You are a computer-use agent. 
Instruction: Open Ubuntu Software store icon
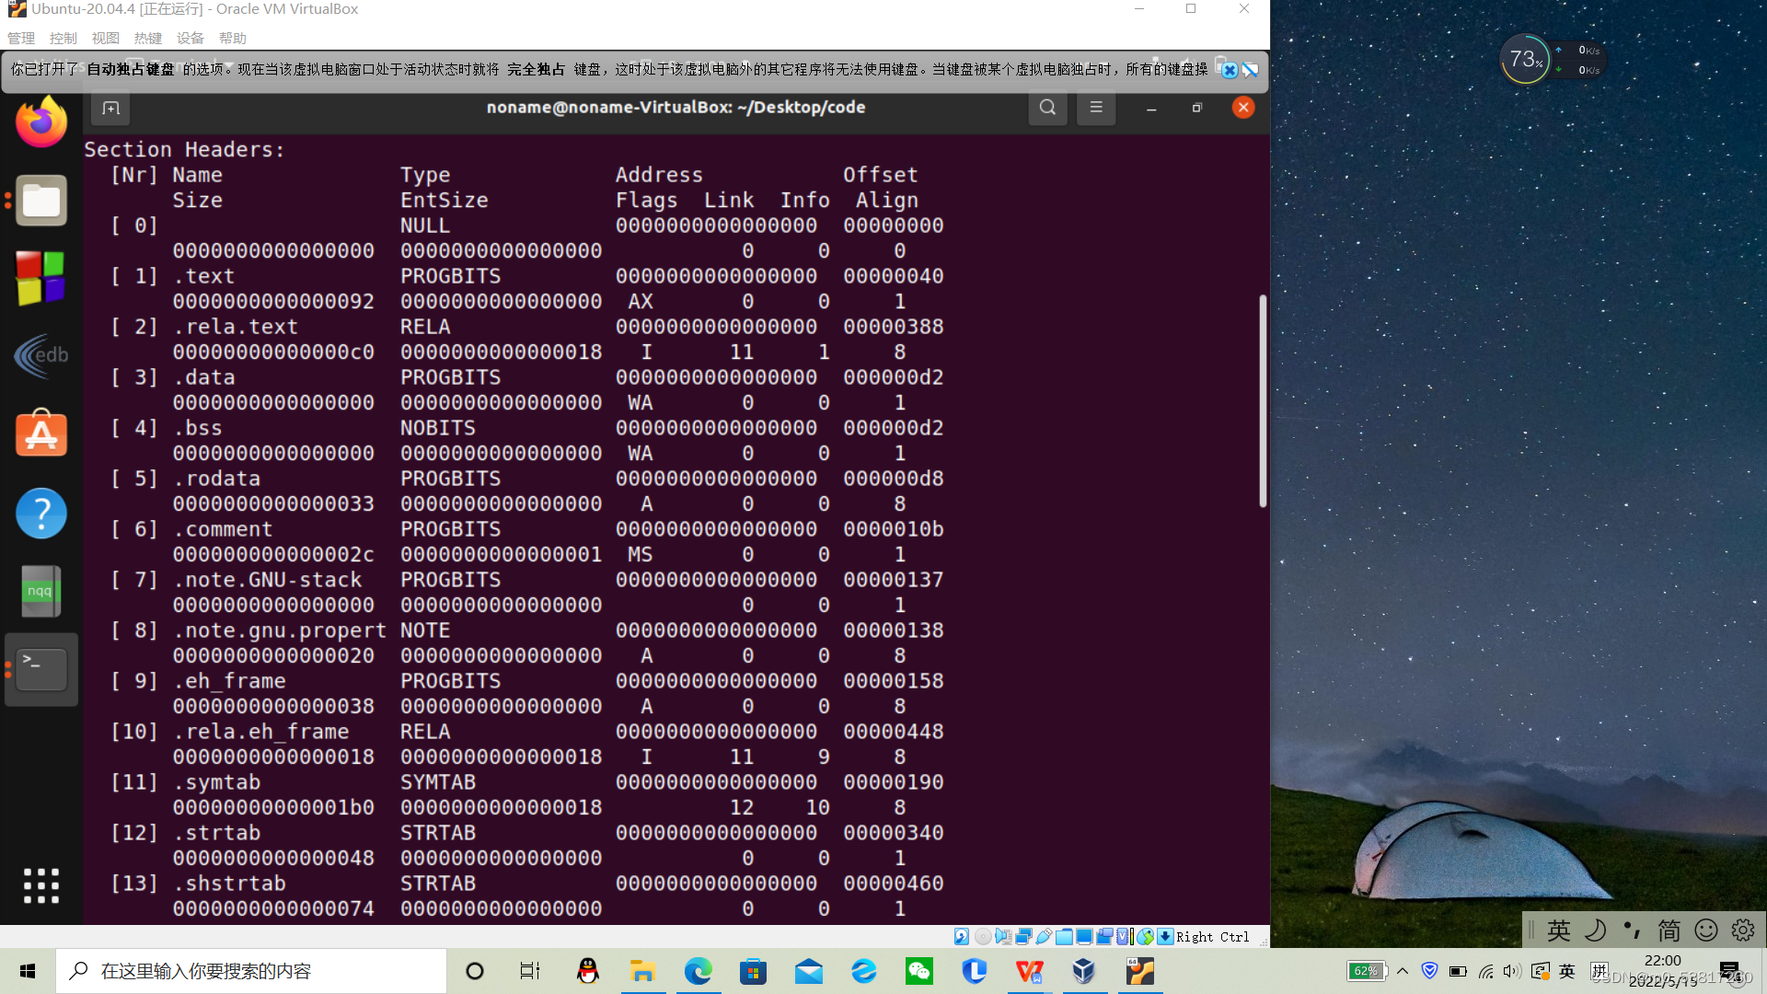coord(41,433)
